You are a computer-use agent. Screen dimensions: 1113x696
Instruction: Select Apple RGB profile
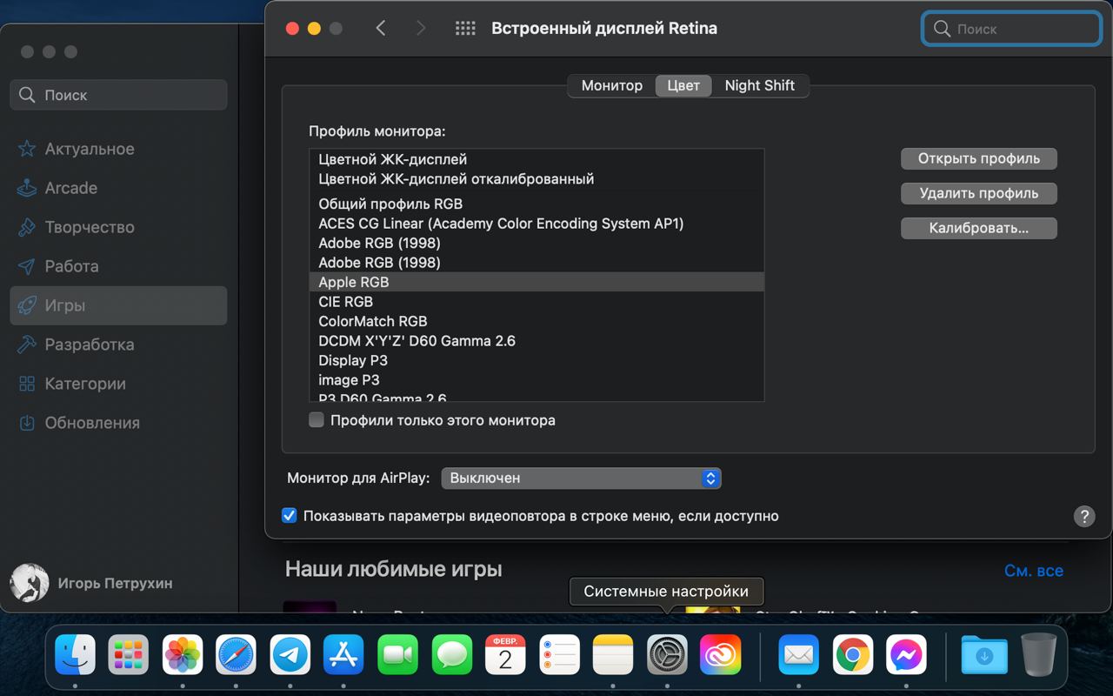coord(537,282)
